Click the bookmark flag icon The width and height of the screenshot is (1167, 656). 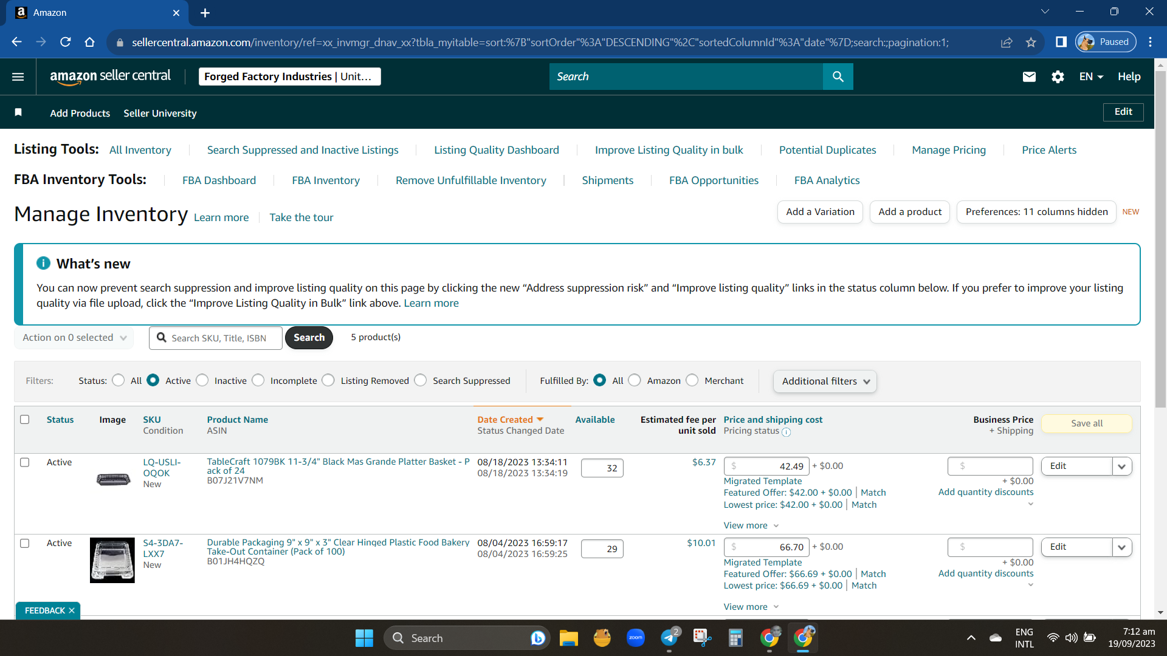click(18, 112)
